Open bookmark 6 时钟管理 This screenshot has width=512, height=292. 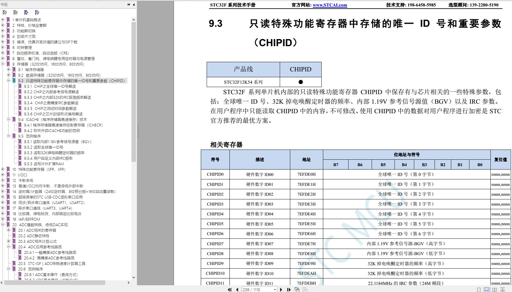pos(22,48)
